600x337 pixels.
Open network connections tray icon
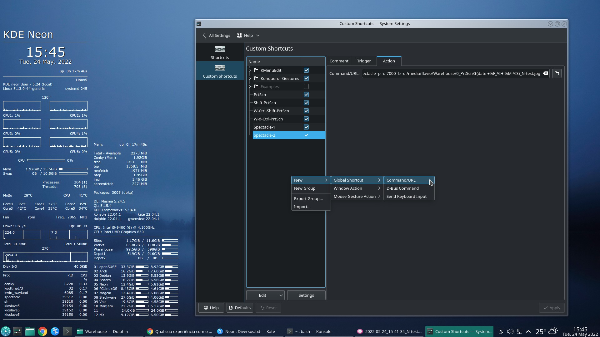(x=520, y=331)
